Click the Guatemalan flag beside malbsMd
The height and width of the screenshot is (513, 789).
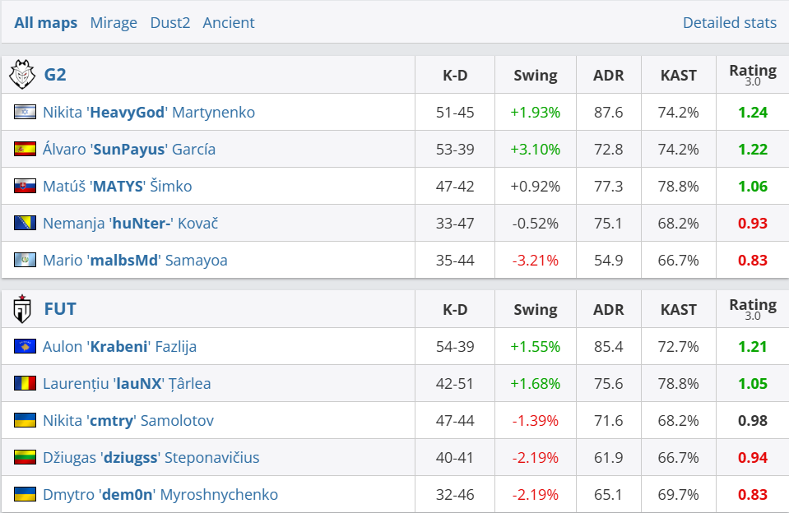[25, 260]
